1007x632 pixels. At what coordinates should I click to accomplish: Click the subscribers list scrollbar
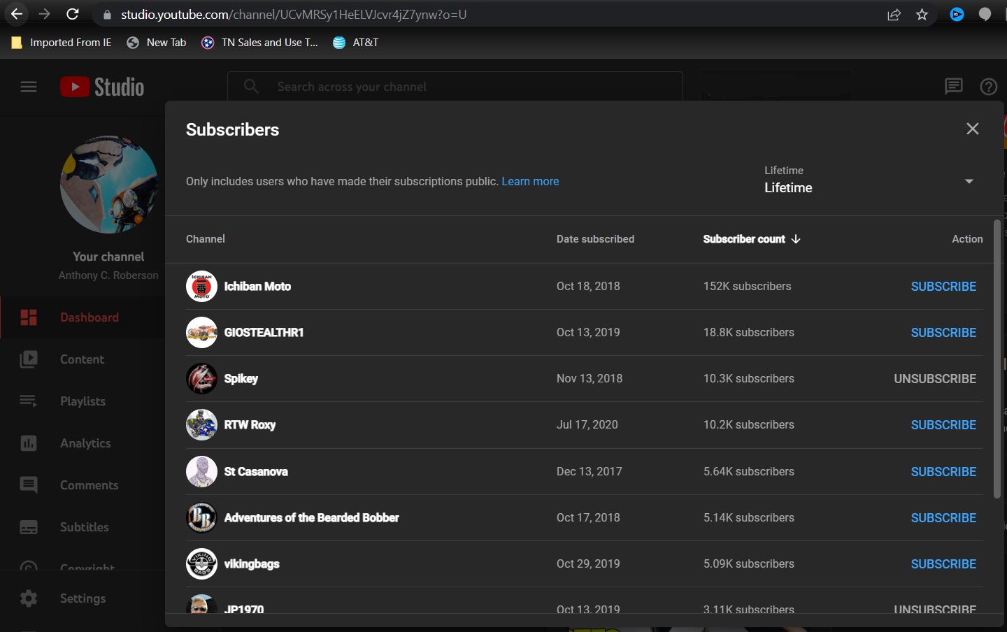click(997, 359)
